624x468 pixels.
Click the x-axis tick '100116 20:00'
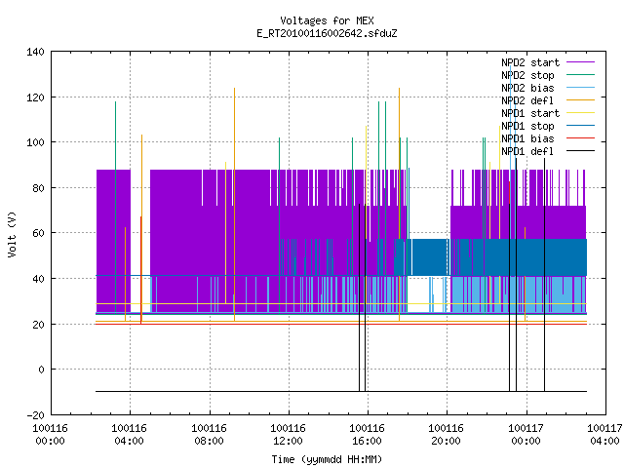click(x=447, y=435)
